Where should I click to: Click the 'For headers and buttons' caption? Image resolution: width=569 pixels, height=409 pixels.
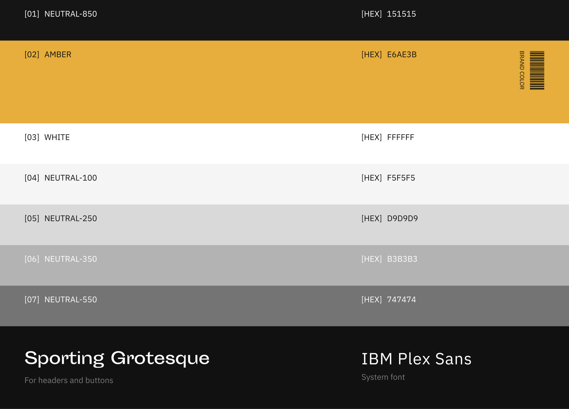point(69,380)
